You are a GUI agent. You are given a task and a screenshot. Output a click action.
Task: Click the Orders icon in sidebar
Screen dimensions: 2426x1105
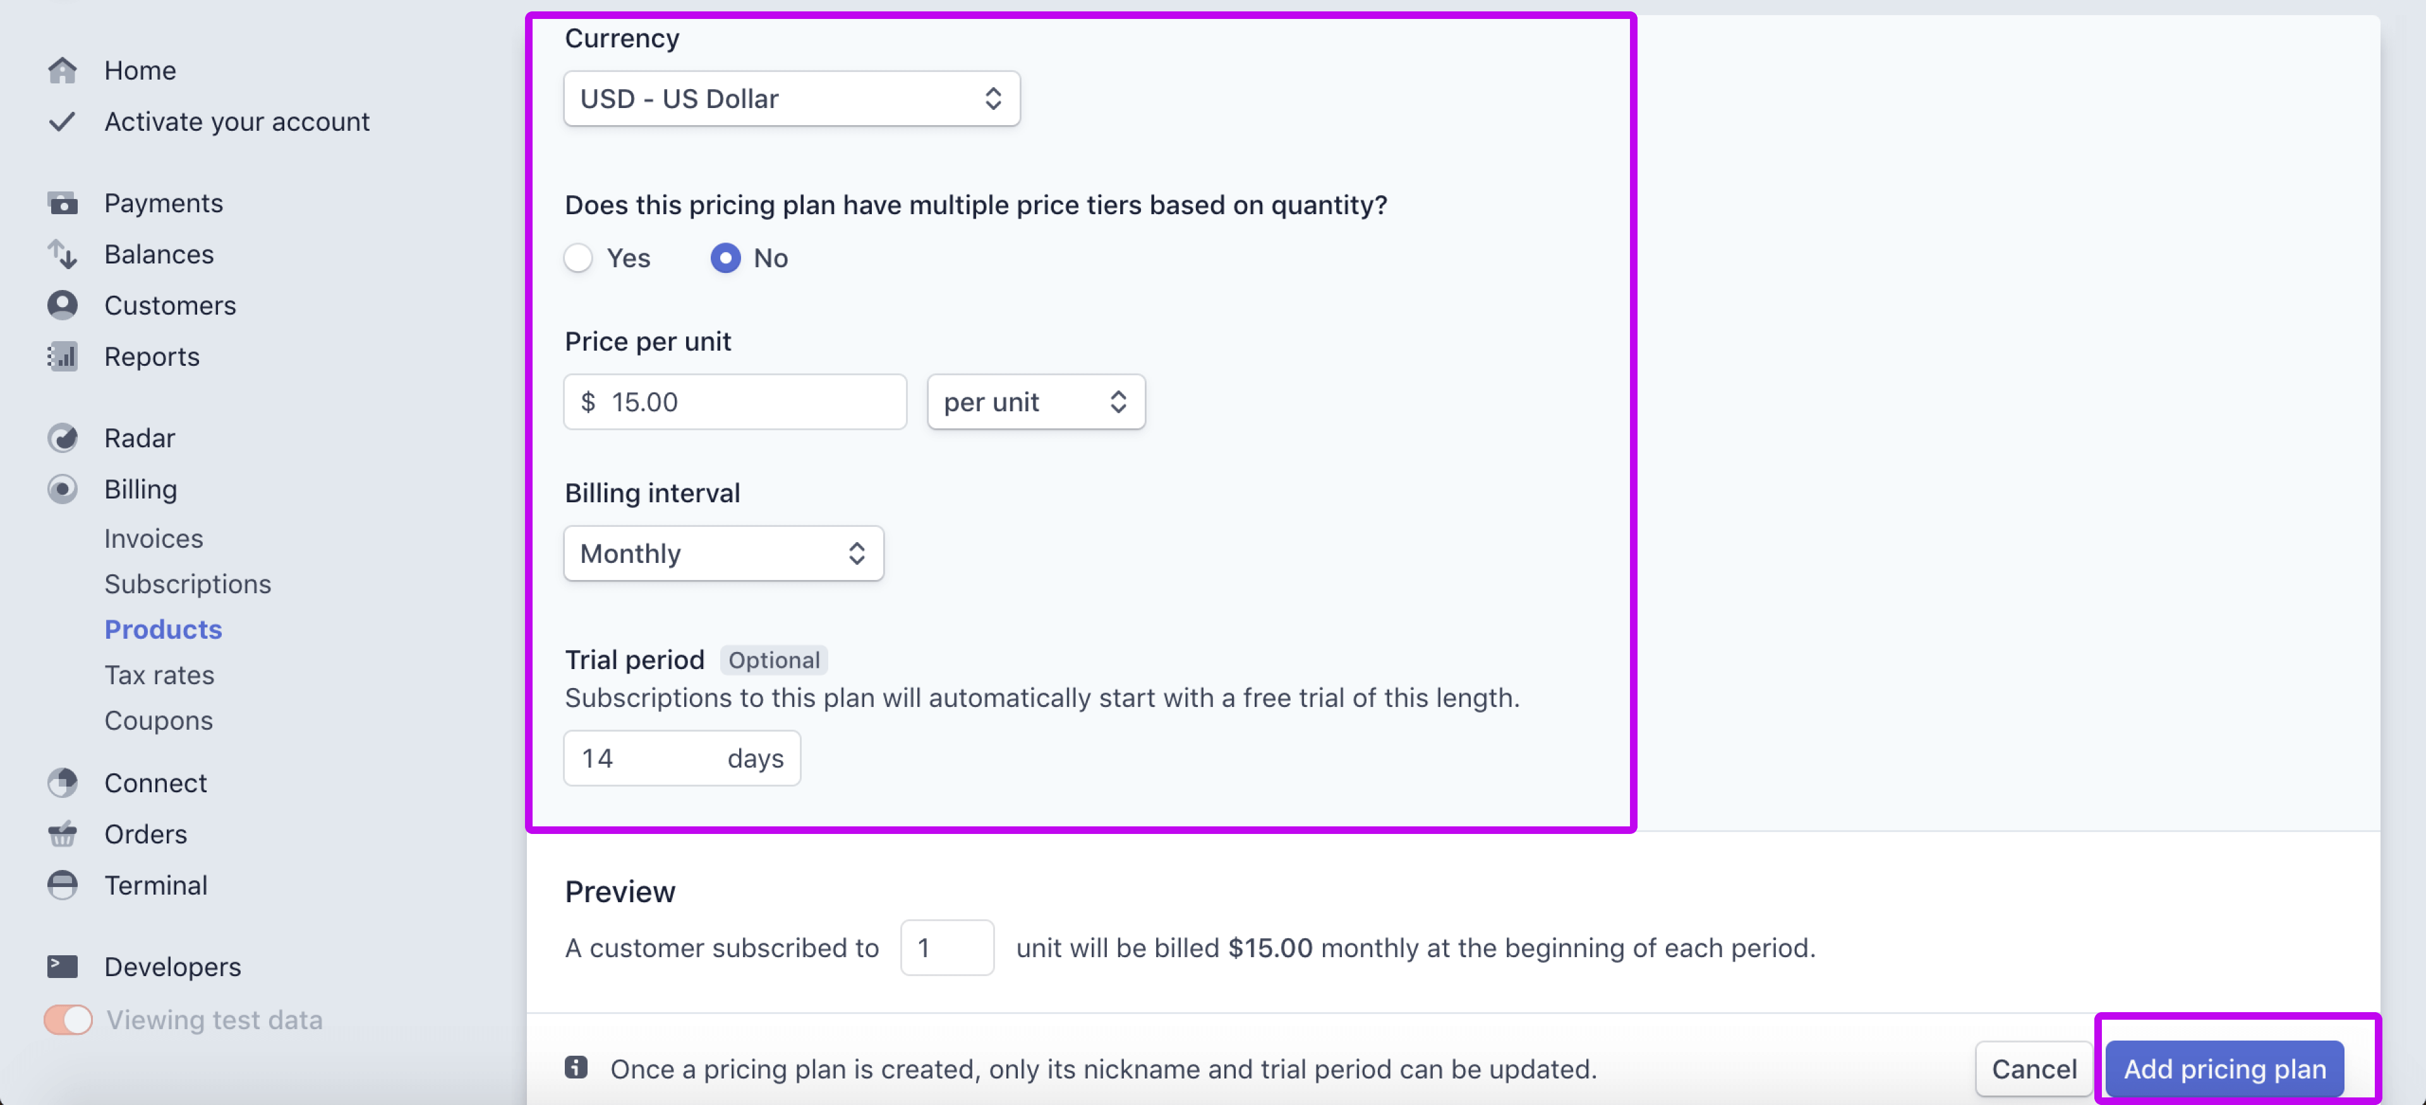point(61,834)
